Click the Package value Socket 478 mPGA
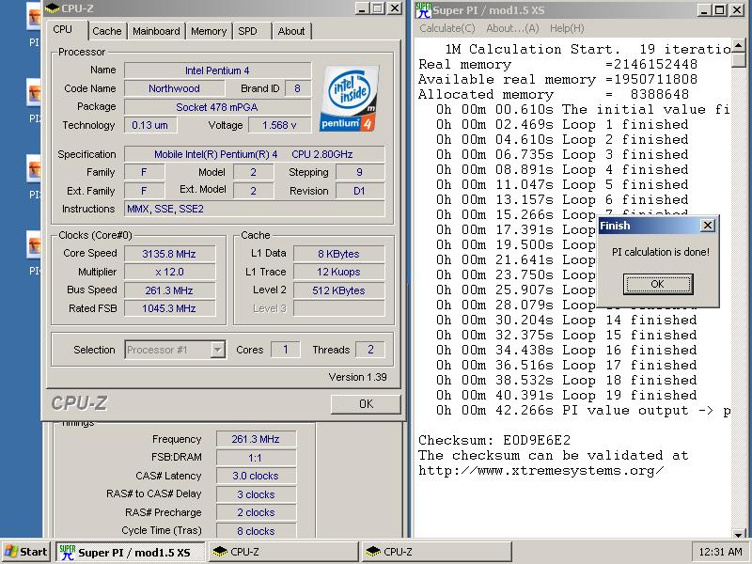Screen dimensions: 752x564 pos(217,107)
